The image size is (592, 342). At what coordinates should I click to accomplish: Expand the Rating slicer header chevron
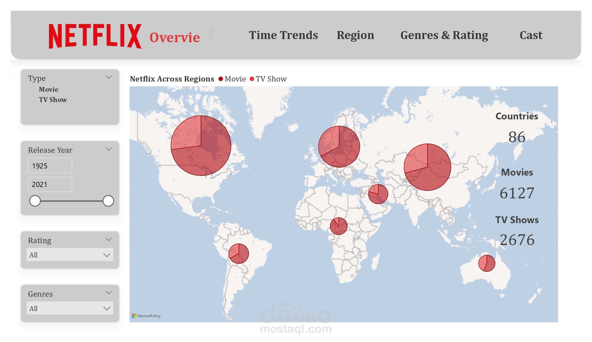(109, 239)
